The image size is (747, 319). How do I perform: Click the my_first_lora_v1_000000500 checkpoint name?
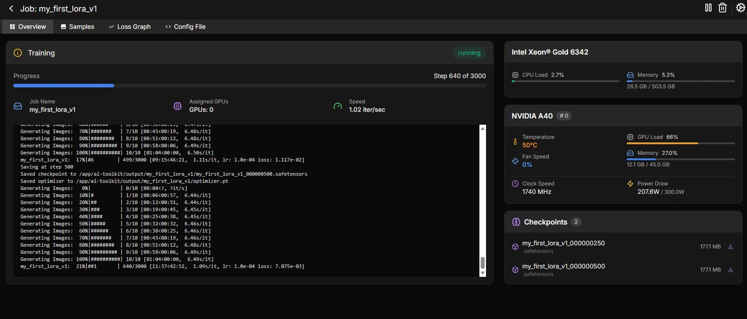pyautogui.click(x=564, y=266)
